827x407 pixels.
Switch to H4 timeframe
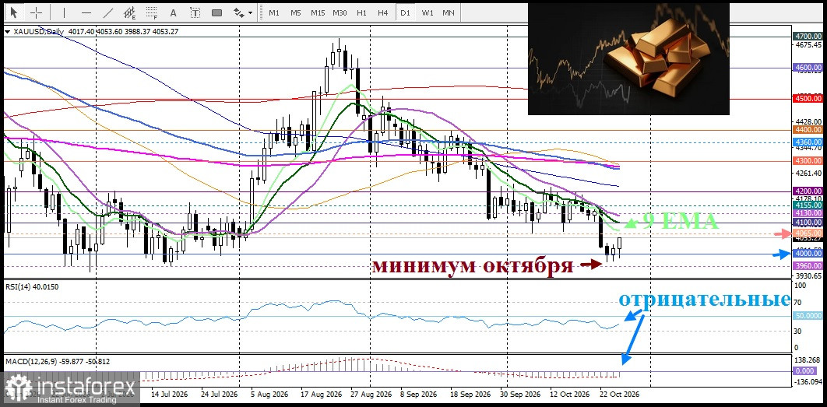click(x=383, y=12)
